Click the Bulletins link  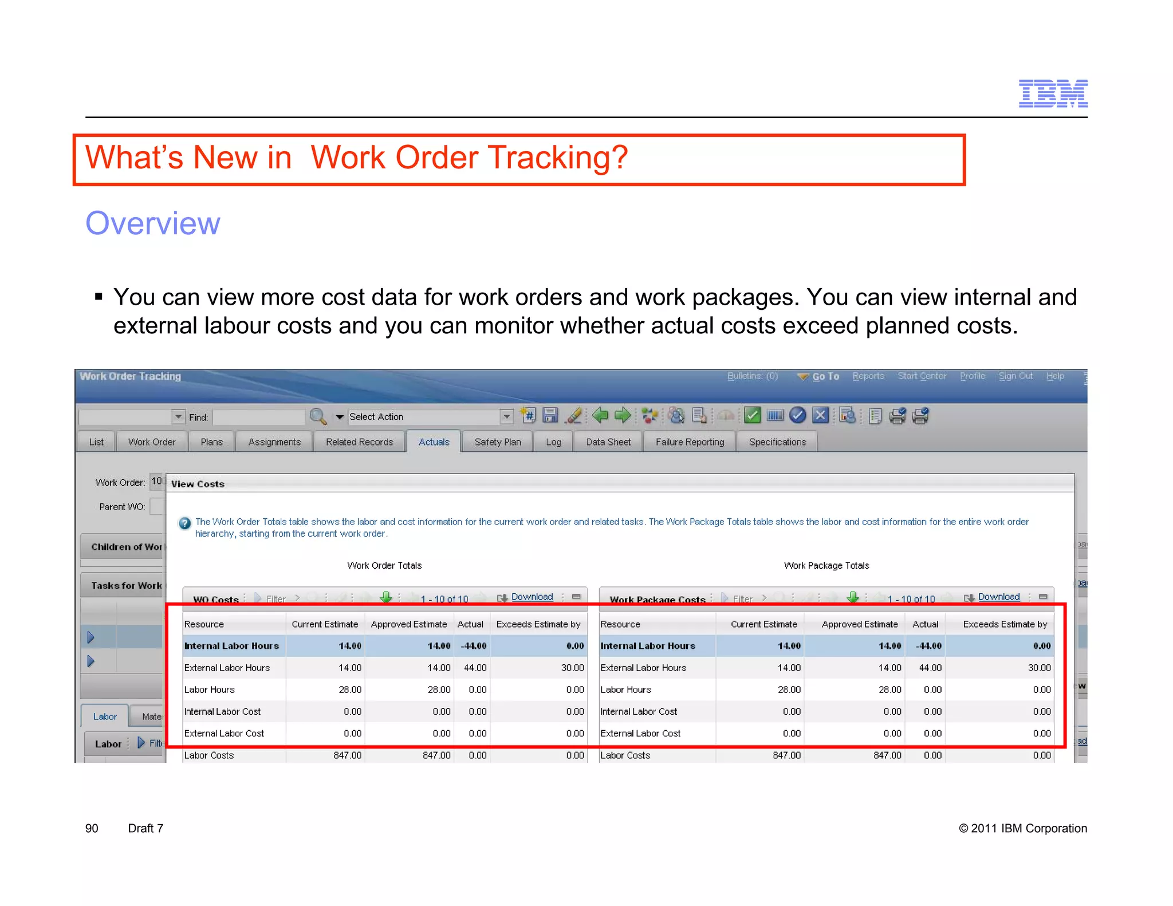point(752,376)
